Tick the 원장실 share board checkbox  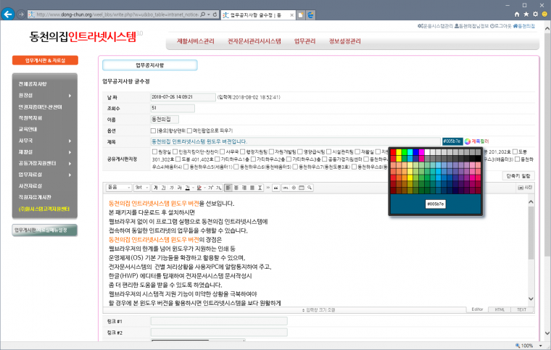153,151
